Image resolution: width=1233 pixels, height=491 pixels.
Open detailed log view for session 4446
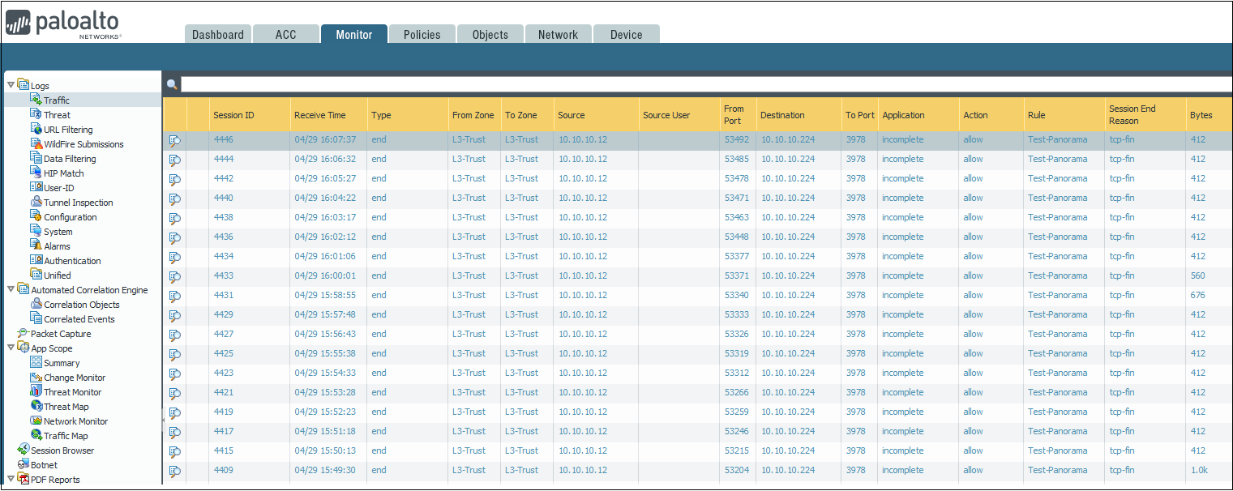click(174, 139)
